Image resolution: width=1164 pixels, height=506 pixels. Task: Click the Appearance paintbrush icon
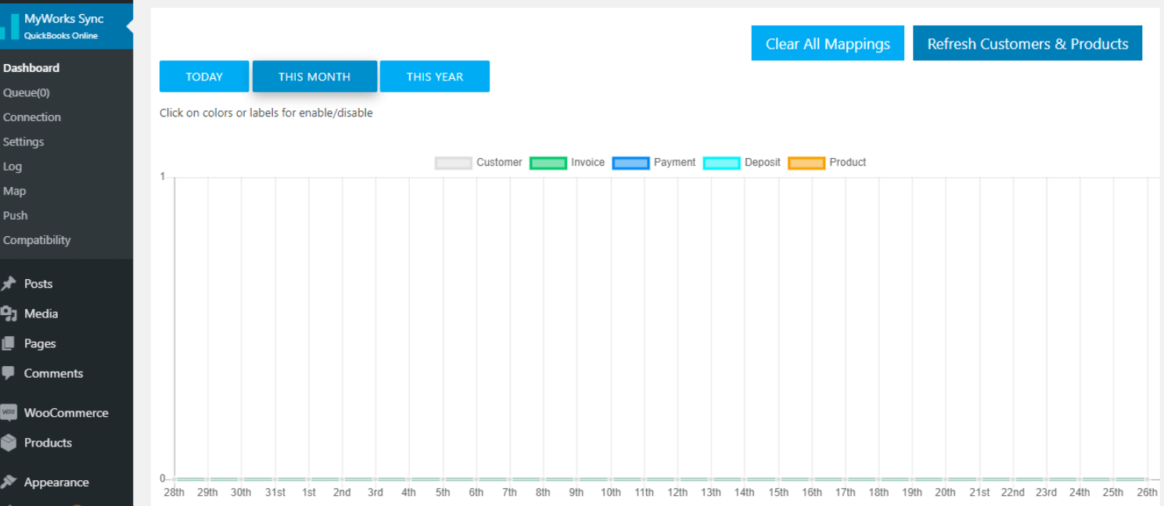(x=9, y=482)
